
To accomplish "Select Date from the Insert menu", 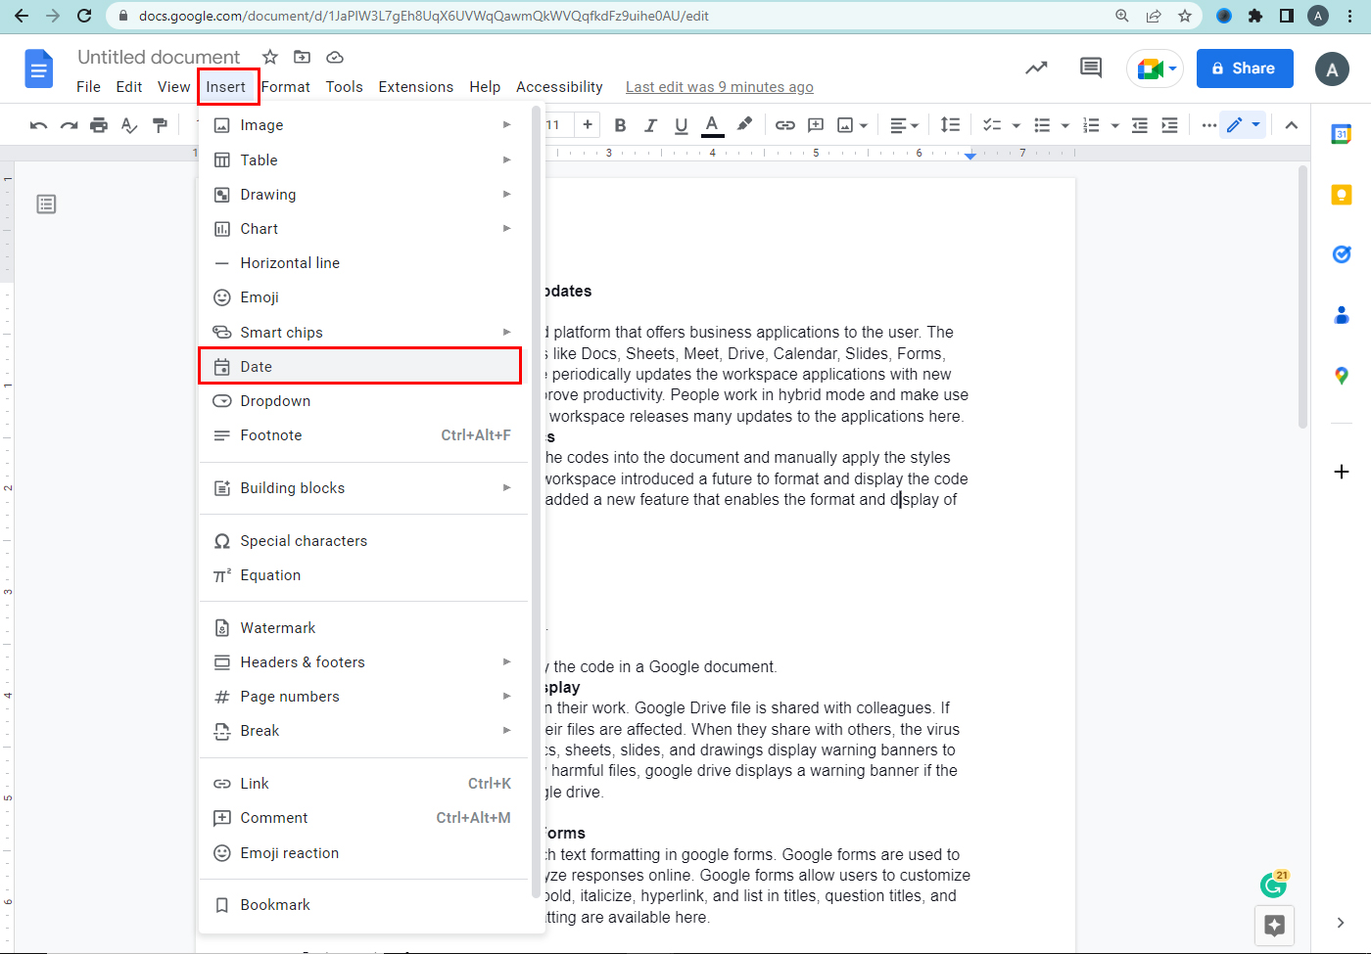I will [360, 366].
